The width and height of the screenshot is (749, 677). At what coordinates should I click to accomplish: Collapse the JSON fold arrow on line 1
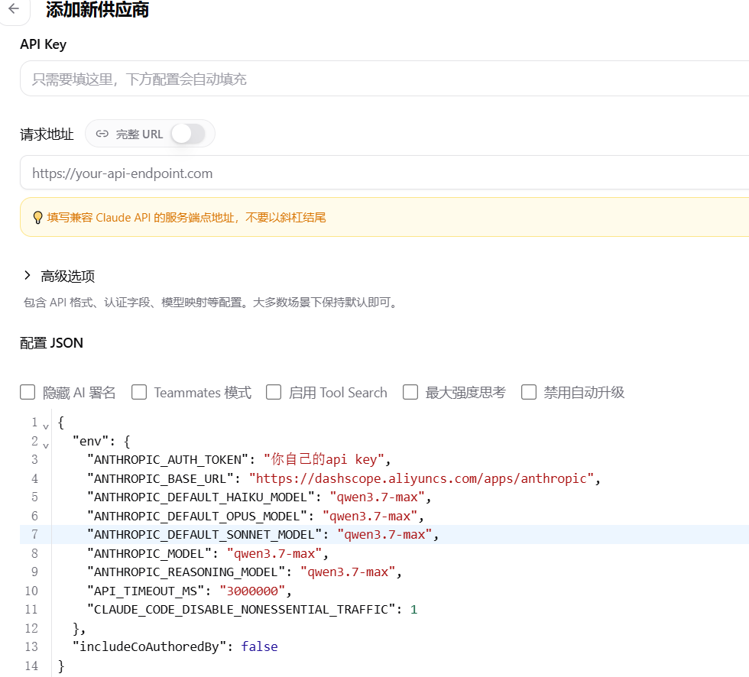(x=46, y=426)
